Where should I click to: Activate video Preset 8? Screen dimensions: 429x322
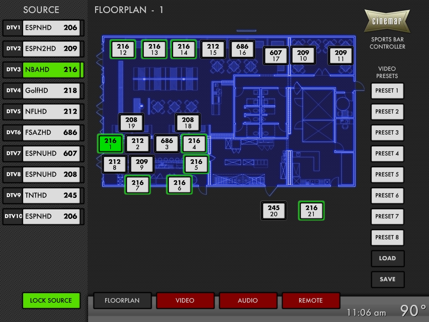tap(387, 237)
